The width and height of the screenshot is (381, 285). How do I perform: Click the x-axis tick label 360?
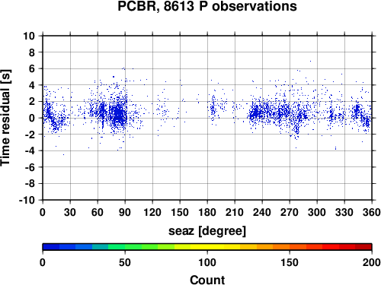click(372, 212)
